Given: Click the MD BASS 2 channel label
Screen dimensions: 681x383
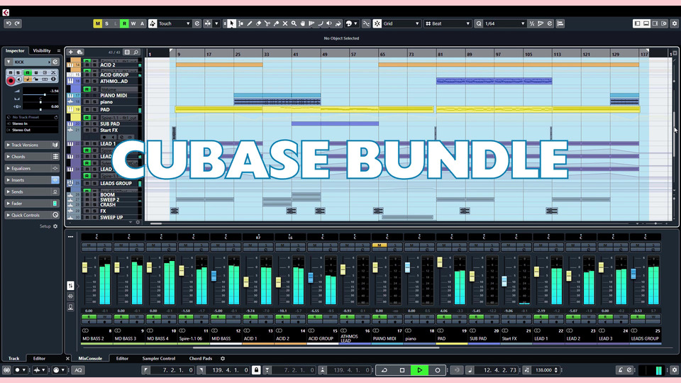Looking at the screenshot, I should click(94, 339).
